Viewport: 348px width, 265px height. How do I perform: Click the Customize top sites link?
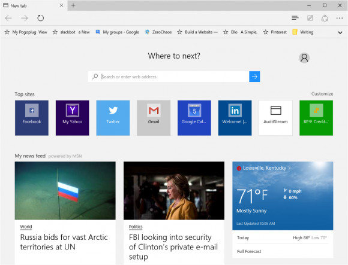[x=322, y=94]
